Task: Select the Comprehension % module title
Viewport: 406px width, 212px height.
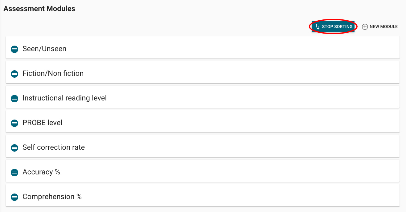Action: [52, 197]
